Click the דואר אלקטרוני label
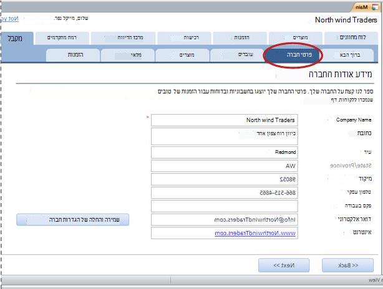 coord(354,219)
